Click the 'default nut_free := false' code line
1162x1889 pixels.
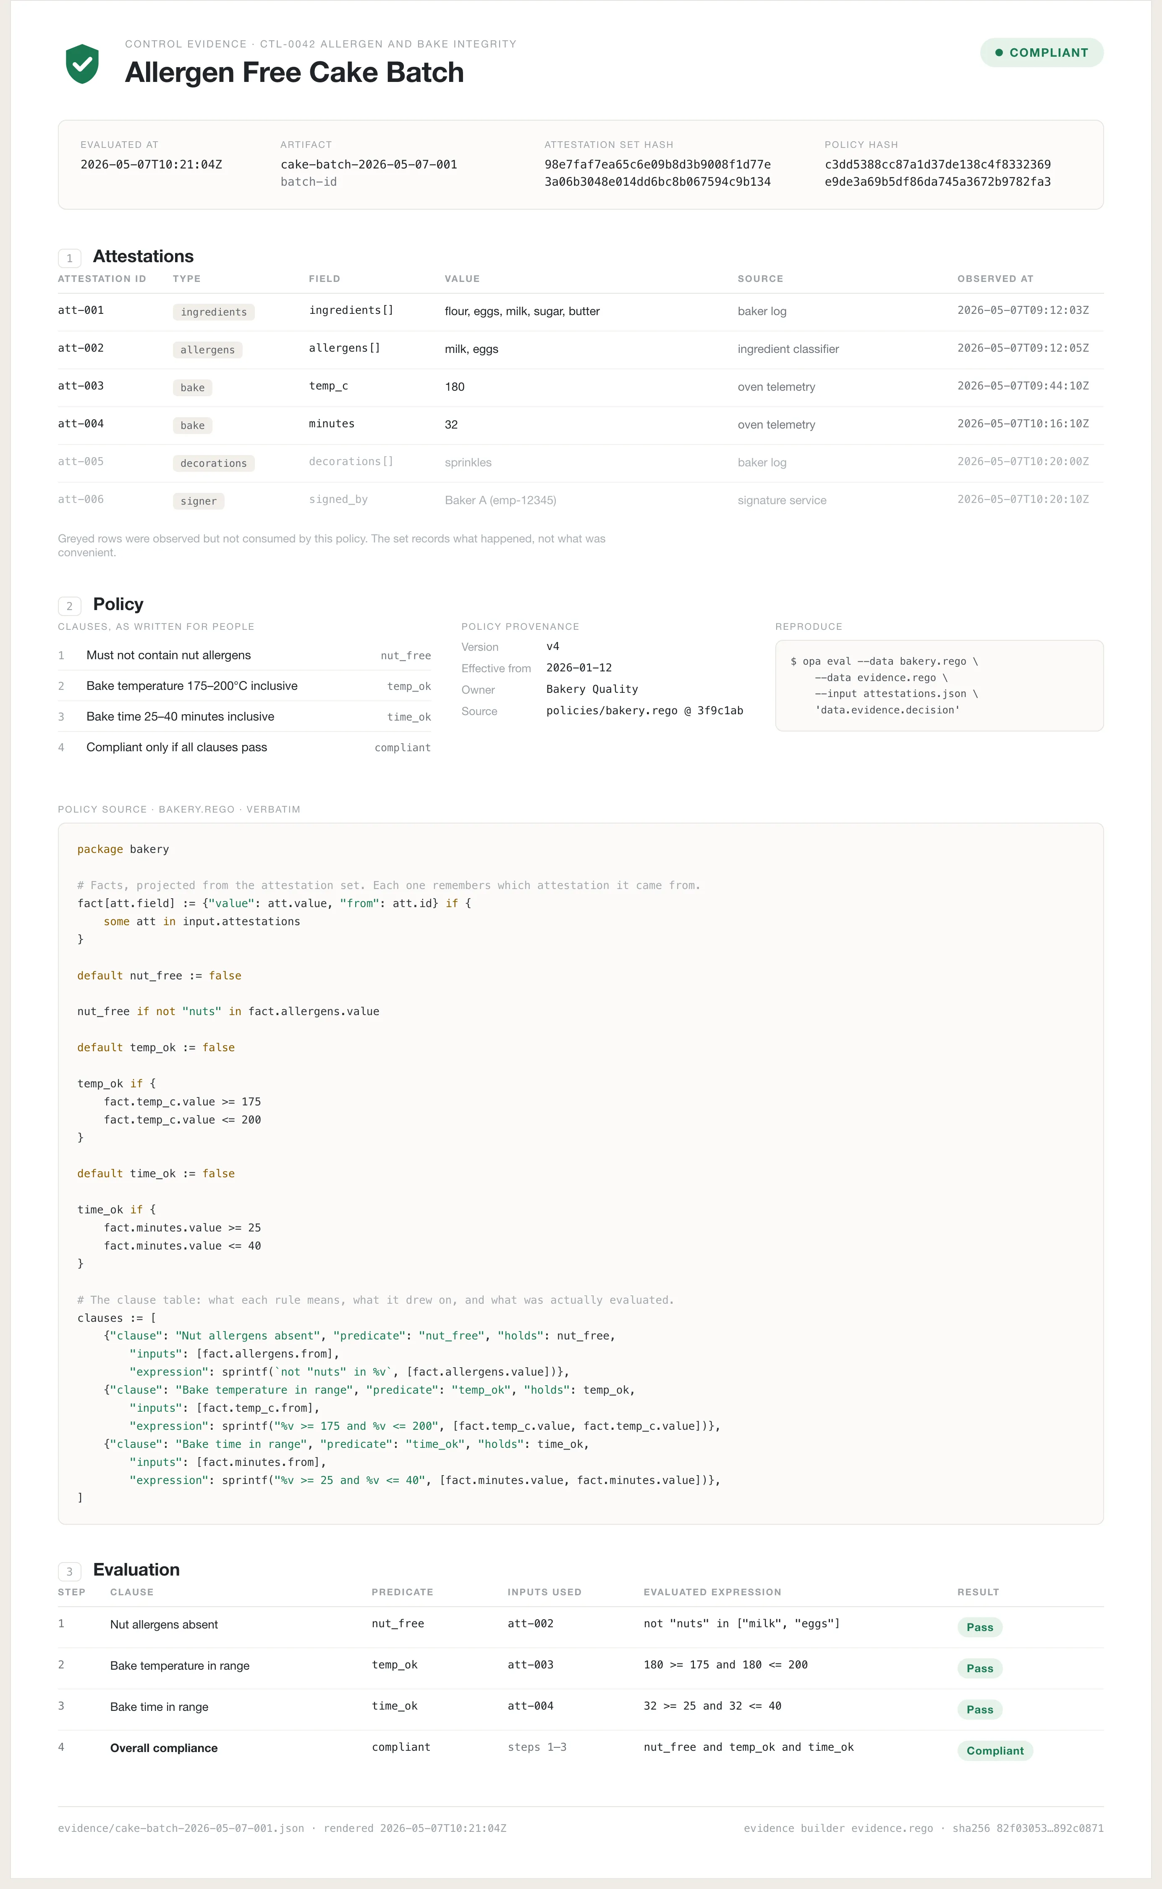pos(159,975)
